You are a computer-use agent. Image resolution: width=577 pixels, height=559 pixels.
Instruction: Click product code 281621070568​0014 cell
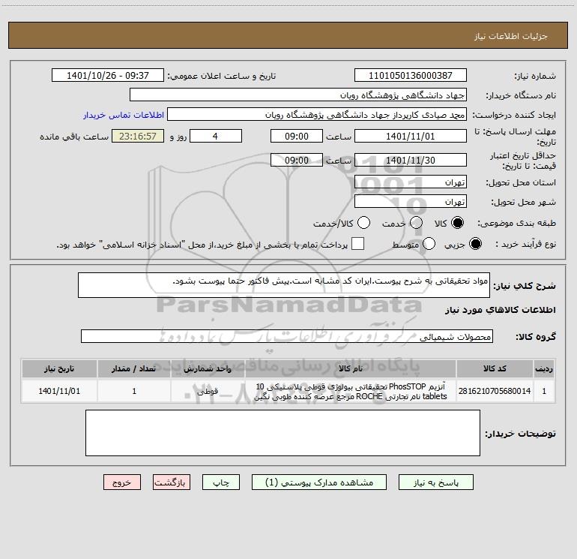point(495,391)
